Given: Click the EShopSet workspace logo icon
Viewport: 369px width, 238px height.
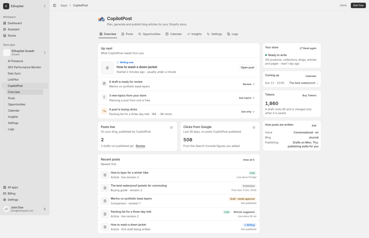Looking at the screenshot, I should click(6, 6).
